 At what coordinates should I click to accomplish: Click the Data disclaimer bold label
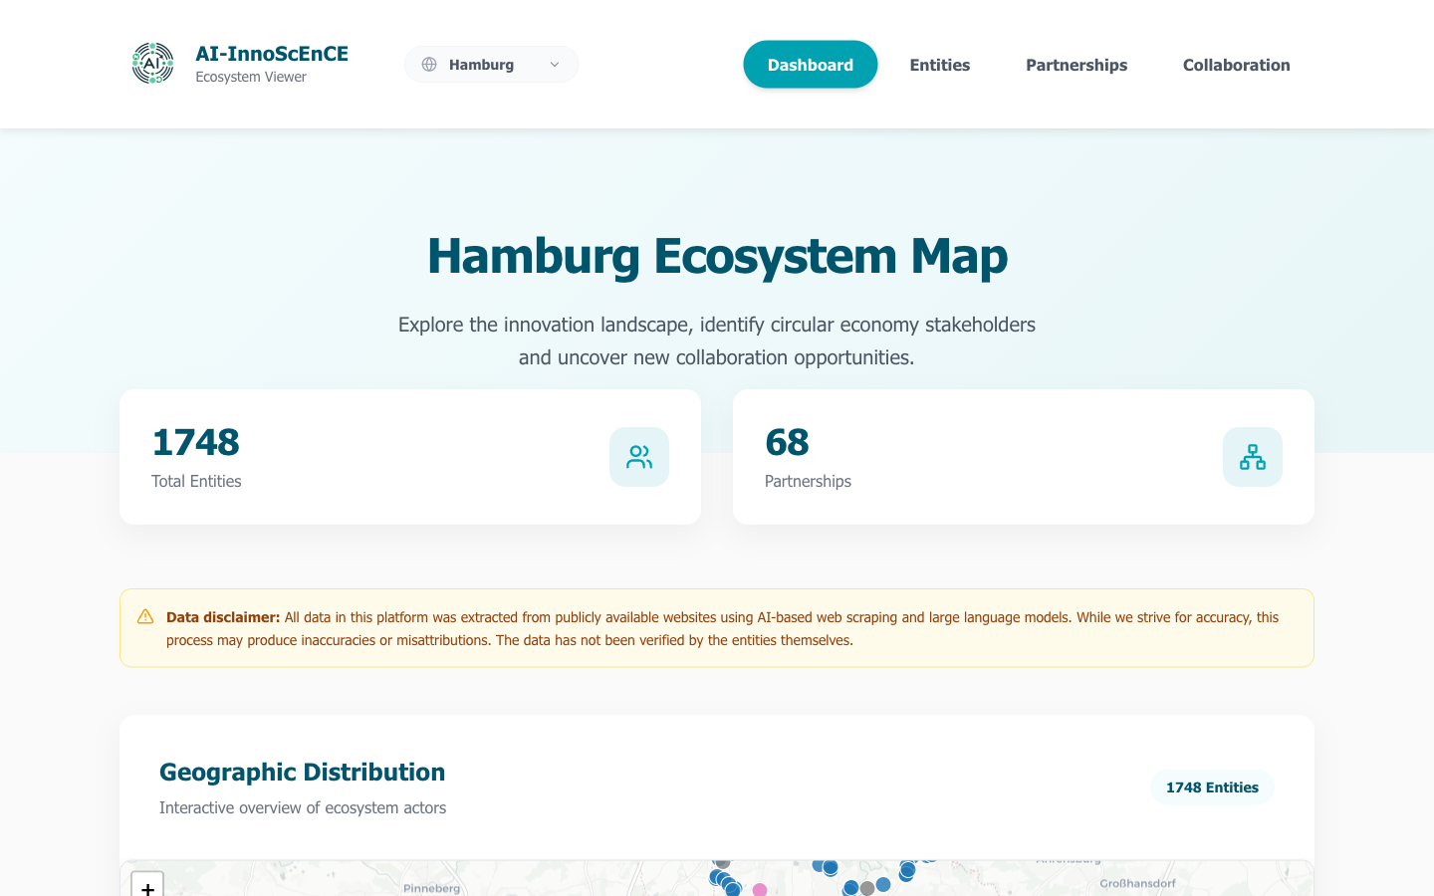pos(223,617)
